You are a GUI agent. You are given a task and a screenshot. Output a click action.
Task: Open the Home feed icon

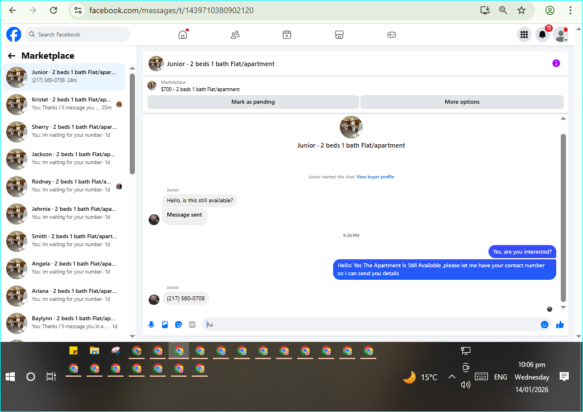pos(183,35)
